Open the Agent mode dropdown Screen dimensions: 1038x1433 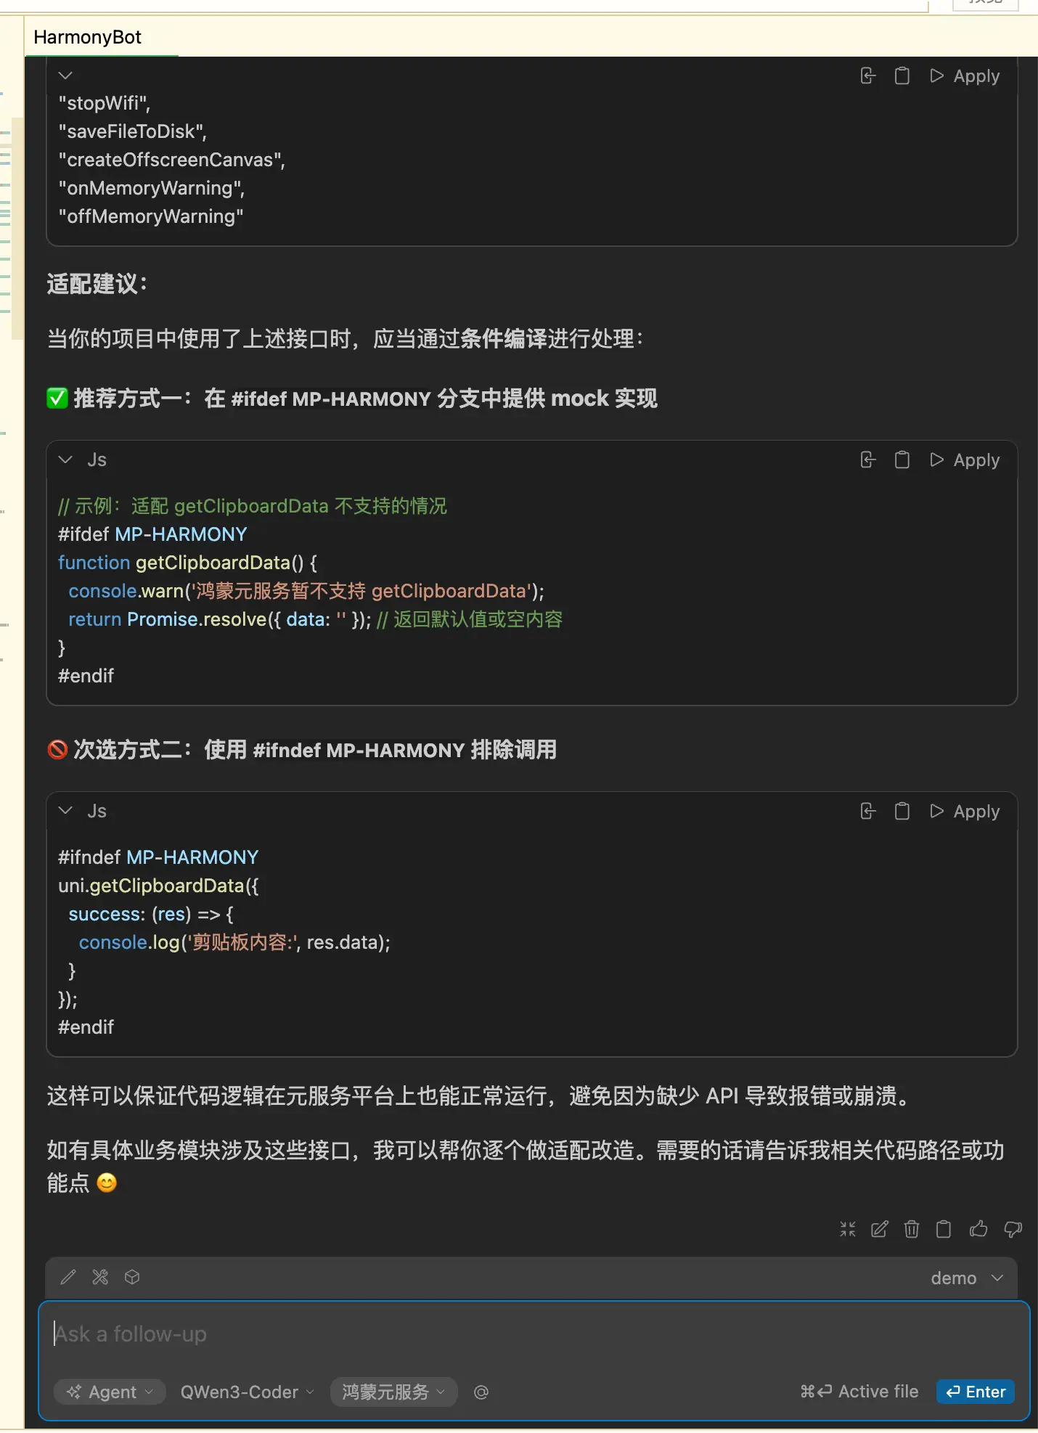(110, 1392)
